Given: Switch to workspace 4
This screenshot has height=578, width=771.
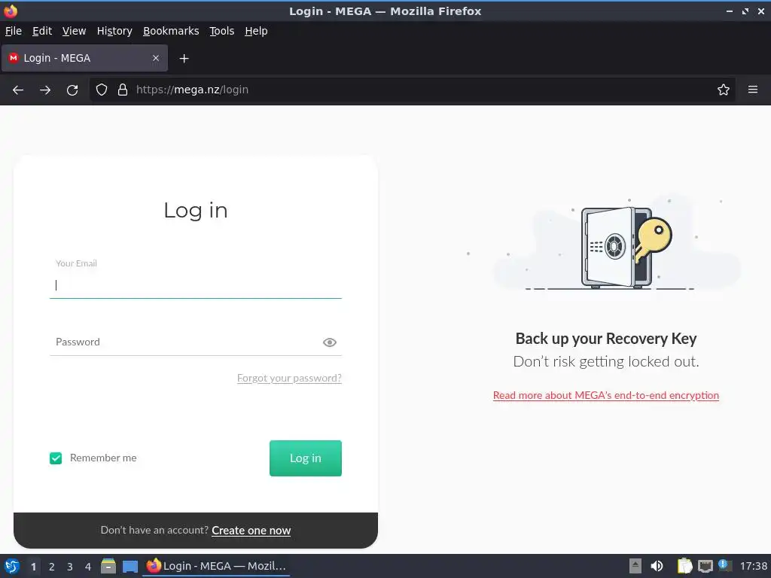Looking at the screenshot, I should coord(88,567).
